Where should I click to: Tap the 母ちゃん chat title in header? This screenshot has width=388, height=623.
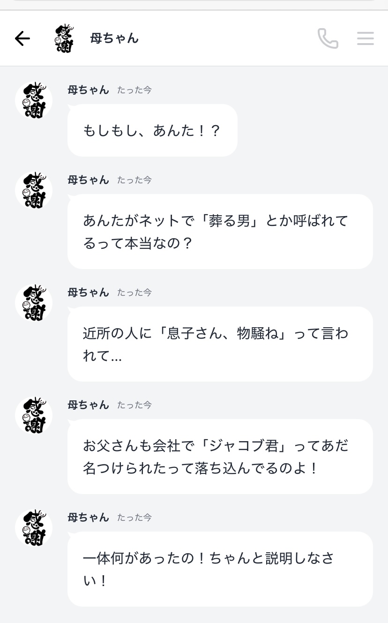point(114,38)
